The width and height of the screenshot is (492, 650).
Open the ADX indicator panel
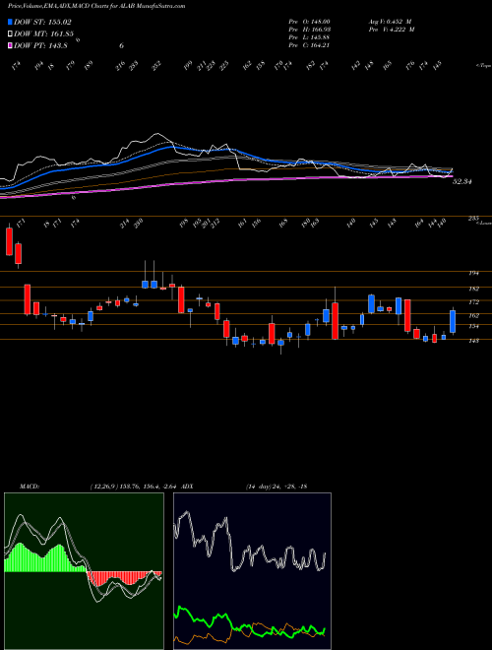pos(252,571)
